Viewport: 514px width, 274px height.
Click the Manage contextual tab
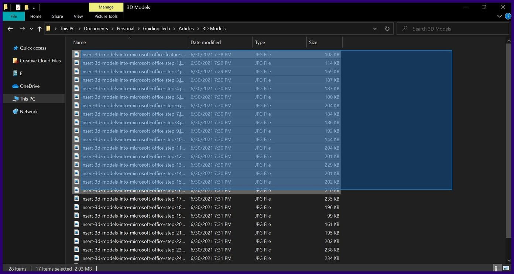click(x=106, y=7)
